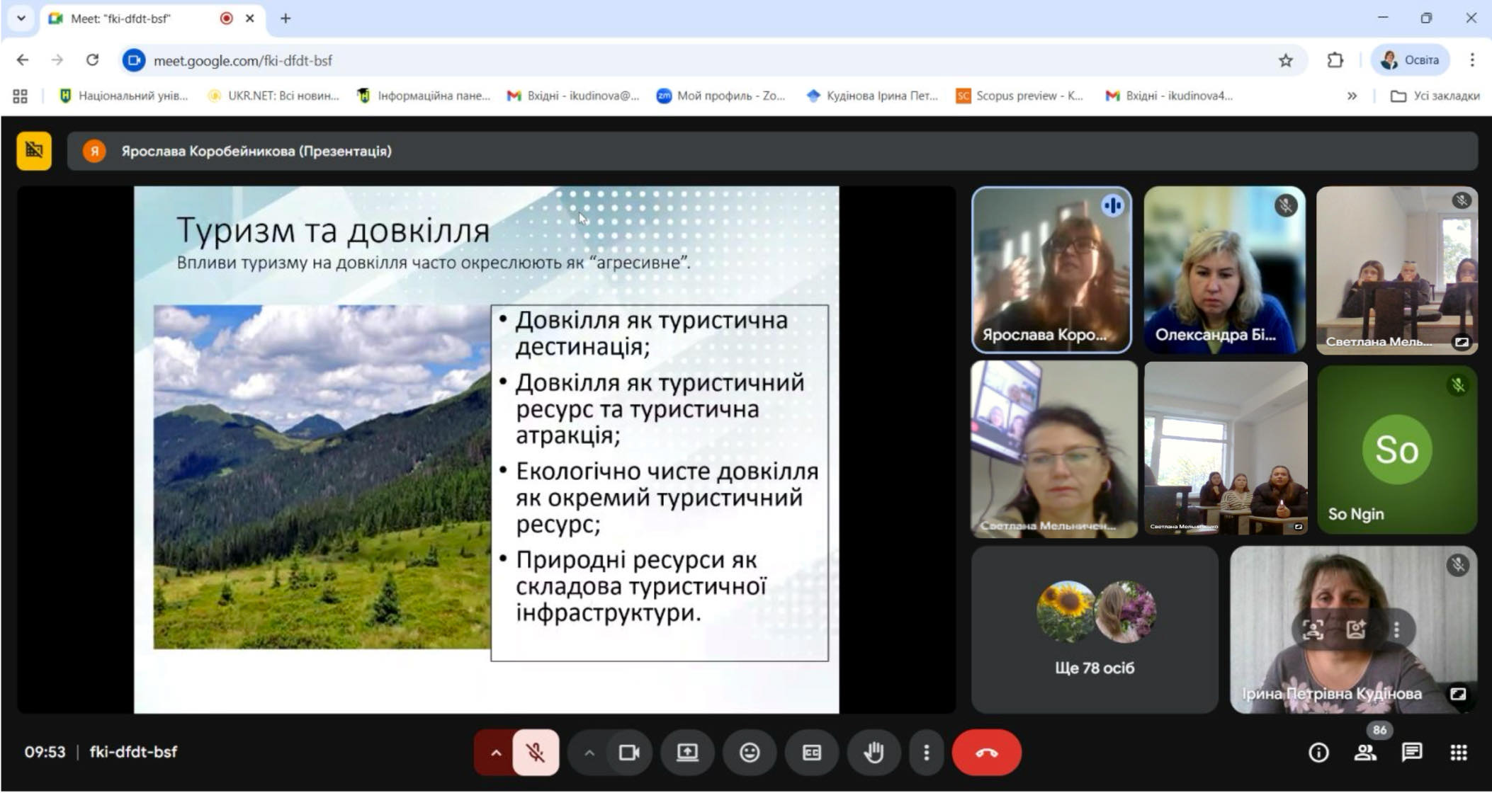
Task: Select the Meet fki-dfdt-bsf browser tab
Action: [120, 18]
